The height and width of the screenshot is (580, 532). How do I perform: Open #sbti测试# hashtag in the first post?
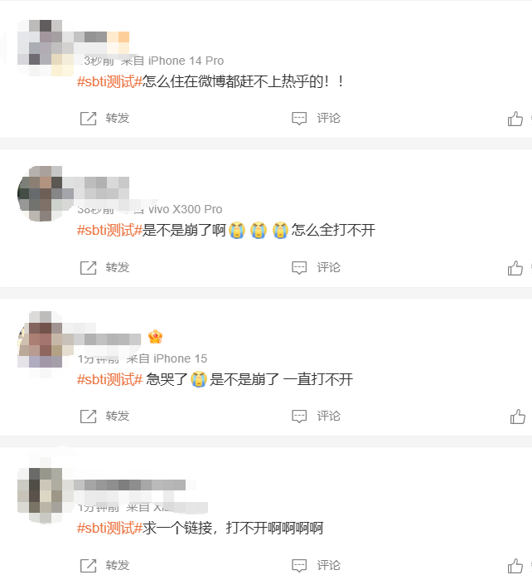(109, 81)
